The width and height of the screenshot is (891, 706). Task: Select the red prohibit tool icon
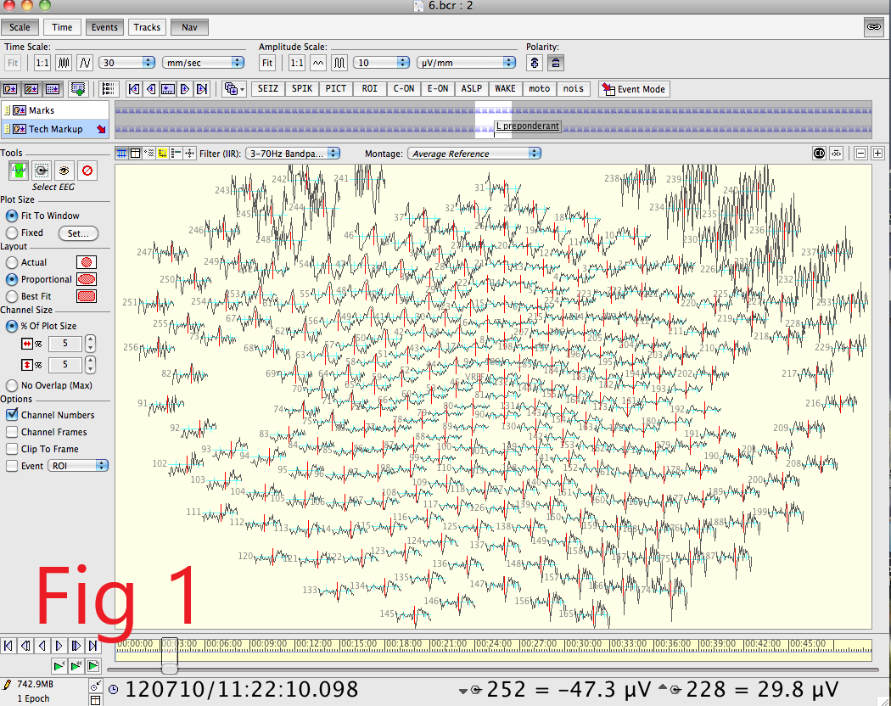click(x=87, y=171)
